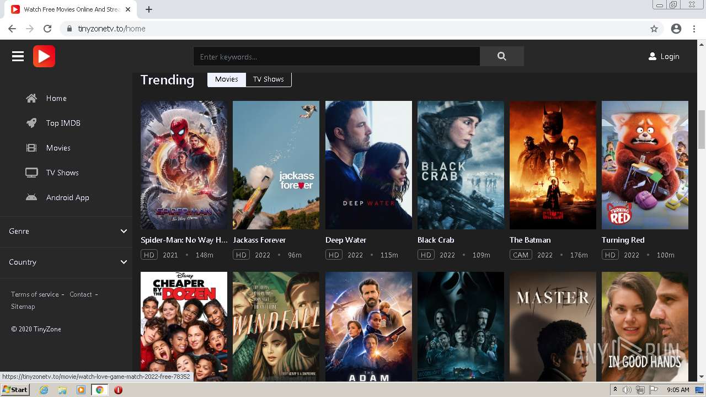Open The Batman title link
Screen dimensions: 706x397
(530, 240)
